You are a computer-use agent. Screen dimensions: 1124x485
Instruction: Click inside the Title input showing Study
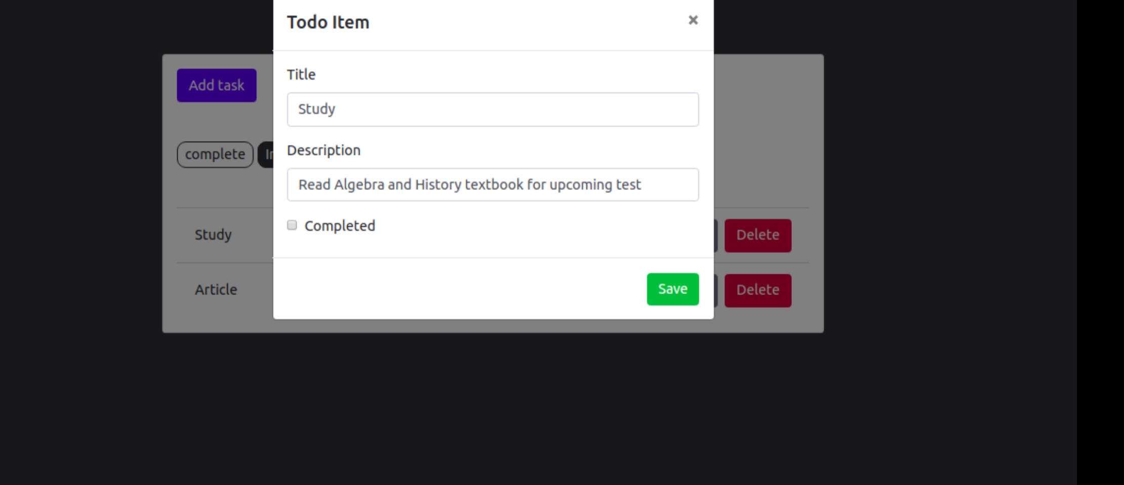point(493,109)
